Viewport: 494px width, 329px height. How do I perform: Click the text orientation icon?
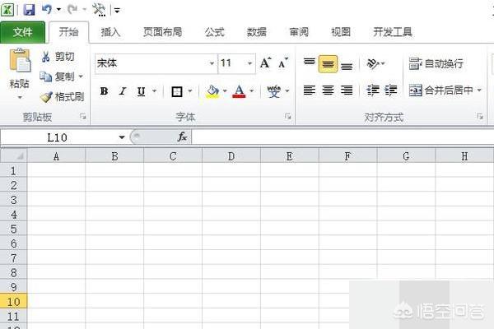(x=373, y=63)
